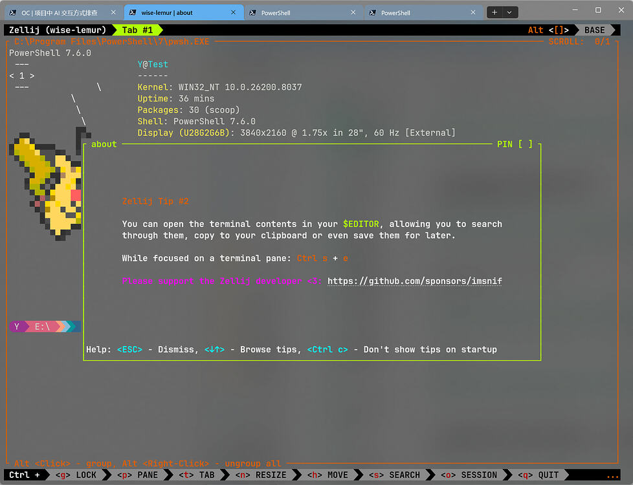Image resolution: width=633 pixels, height=485 pixels.
Task: Click the 'Y' user prompt segment
Action: pyautogui.click(x=17, y=327)
